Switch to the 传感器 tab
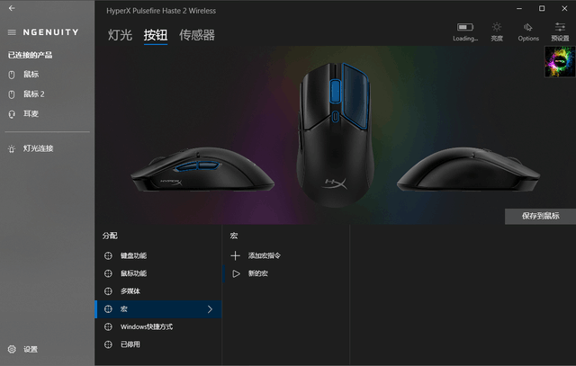 (197, 35)
